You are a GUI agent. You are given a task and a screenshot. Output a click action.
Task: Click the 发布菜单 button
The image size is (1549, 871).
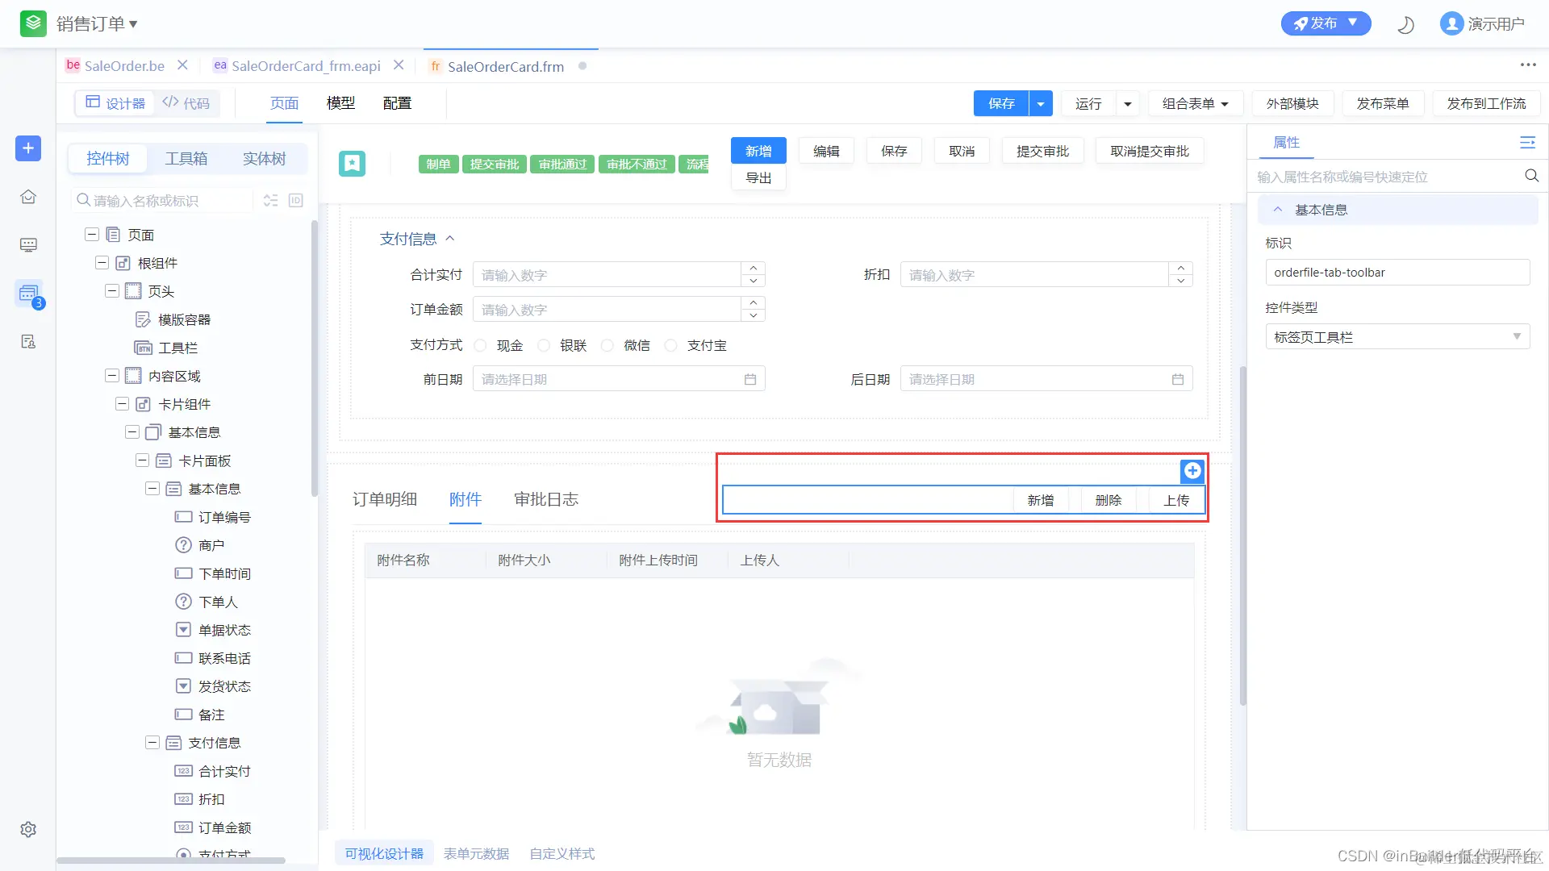point(1382,104)
